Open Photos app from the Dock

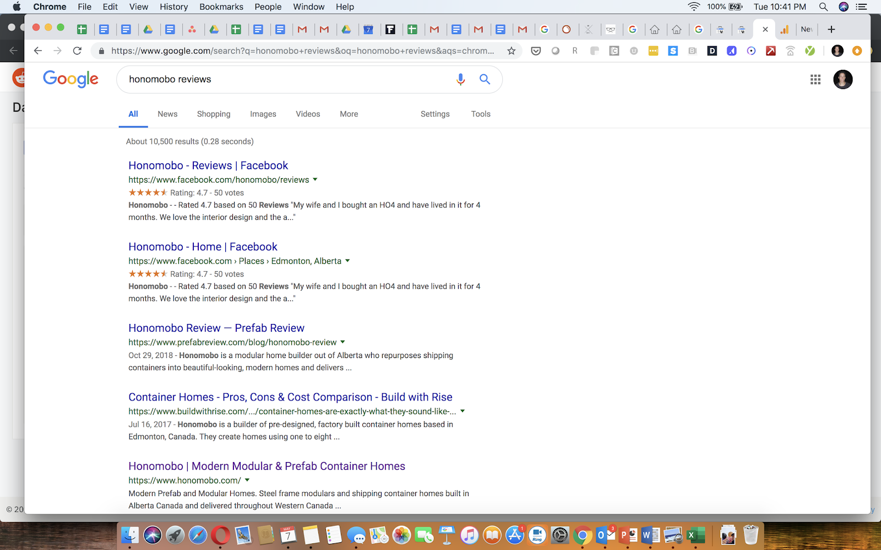(x=401, y=535)
